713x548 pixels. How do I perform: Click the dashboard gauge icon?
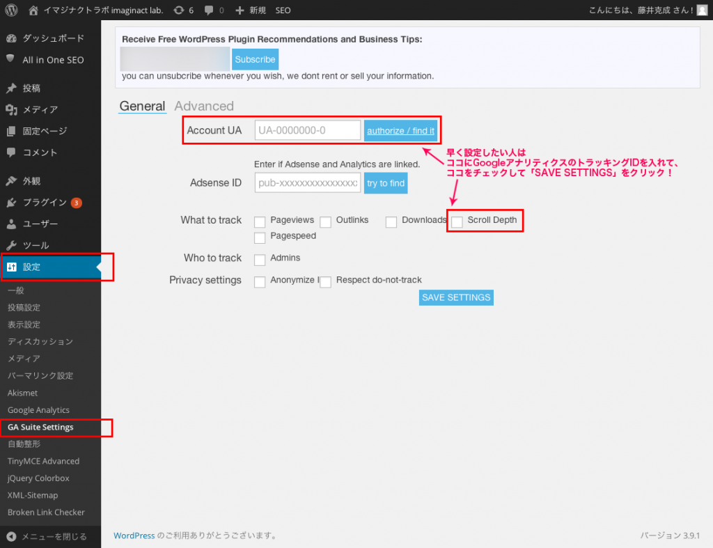click(11, 38)
